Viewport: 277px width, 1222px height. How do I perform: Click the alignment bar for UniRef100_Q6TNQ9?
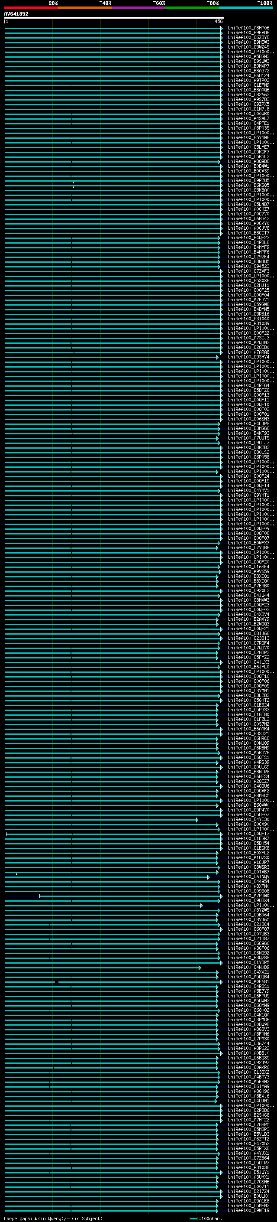pos(107,877)
